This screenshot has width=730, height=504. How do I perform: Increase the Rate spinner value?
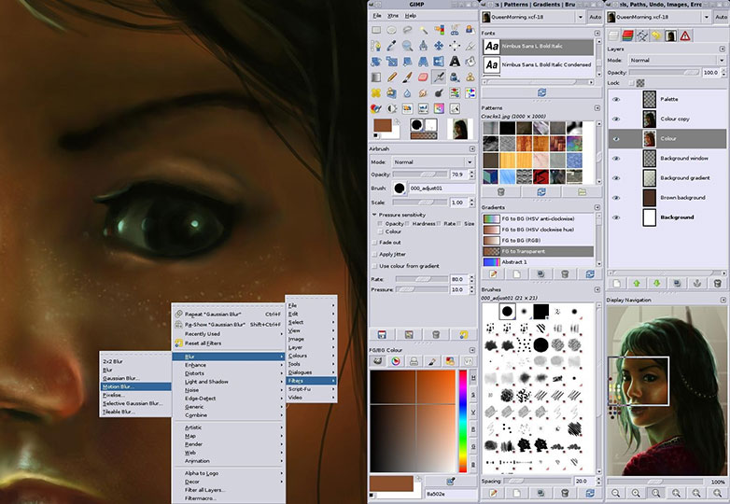[x=472, y=276]
